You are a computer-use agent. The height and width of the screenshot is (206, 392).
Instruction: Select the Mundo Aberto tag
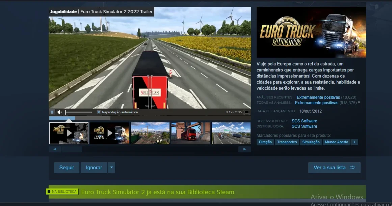coord(336,142)
